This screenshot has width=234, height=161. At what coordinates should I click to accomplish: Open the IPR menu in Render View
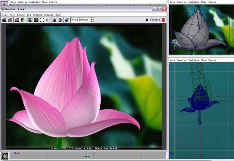[x=29, y=14]
